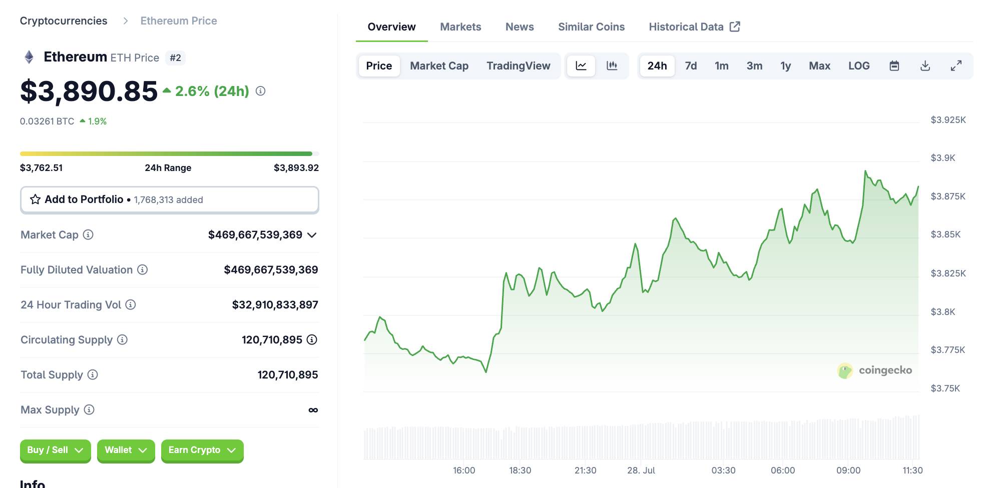982x488 pixels.
Task: Open Total Supply info icon
Action: 93,374
